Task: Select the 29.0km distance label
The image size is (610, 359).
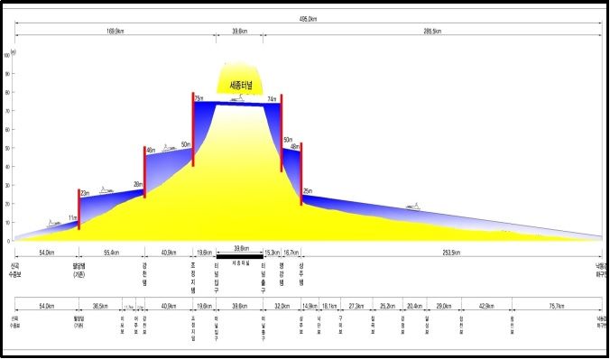Action: [444, 307]
